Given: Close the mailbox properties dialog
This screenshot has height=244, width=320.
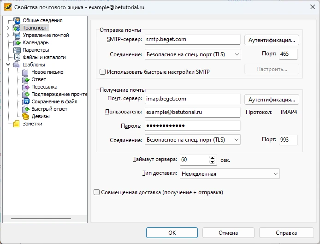Looking at the screenshot, I should click(313, 7).
